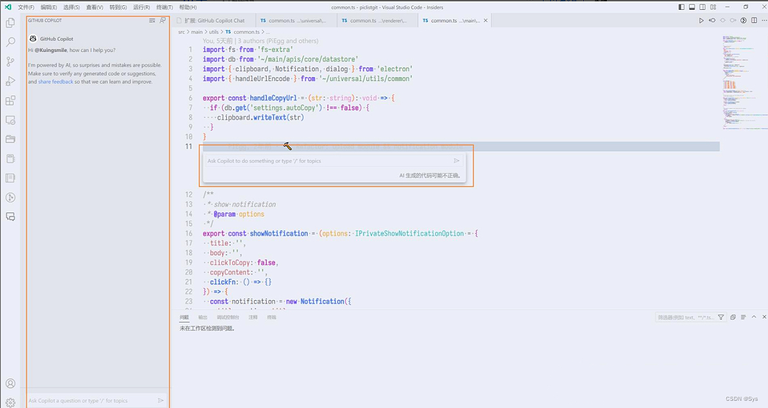Run the current file with the play icon

click(x=702, y=20)
